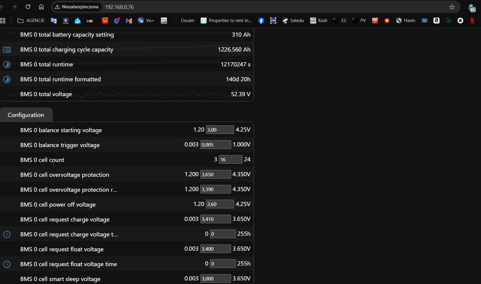Viewport: 481px width, 284px height.
Task: Go forward in browser history
Action: (x=14, y=7)
